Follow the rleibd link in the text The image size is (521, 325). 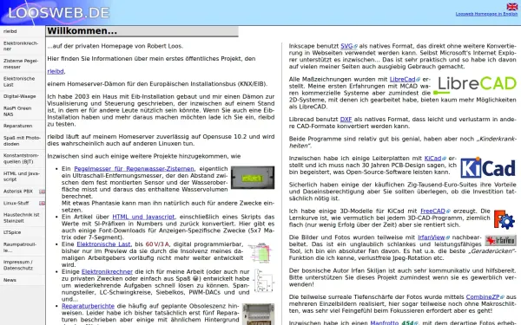(56, 71)
